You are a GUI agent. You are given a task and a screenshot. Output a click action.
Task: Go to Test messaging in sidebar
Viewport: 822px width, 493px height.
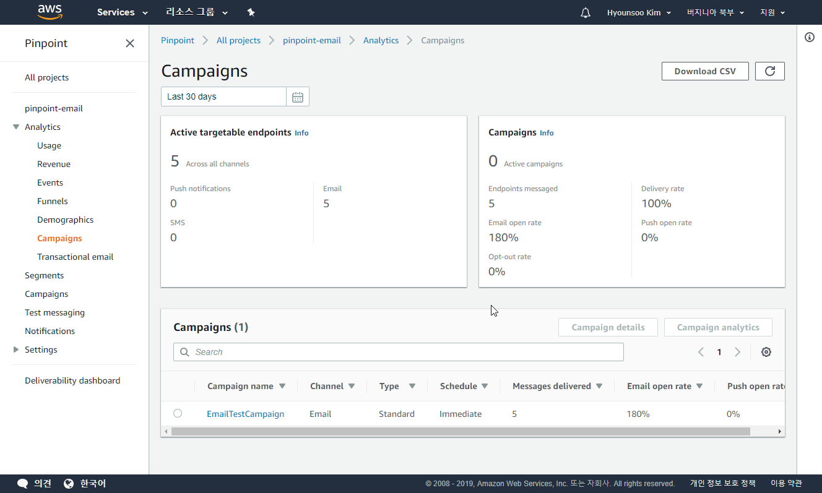coord(54,312)
